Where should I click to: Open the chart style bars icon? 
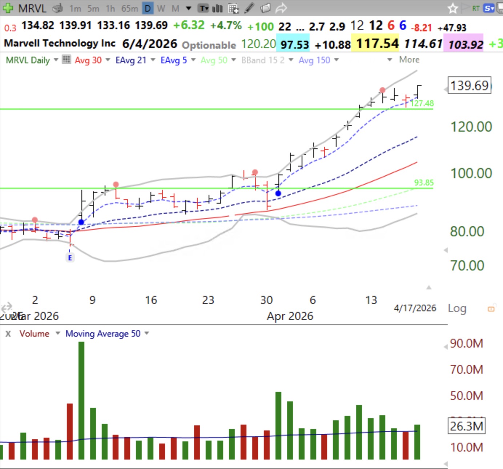(x=217, y=8)
